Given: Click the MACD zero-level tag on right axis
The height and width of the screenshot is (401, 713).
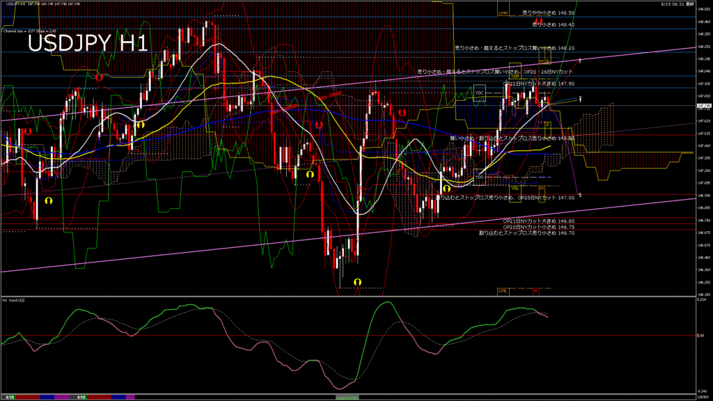Looking at the screenshot, I should tap(701, 336).
